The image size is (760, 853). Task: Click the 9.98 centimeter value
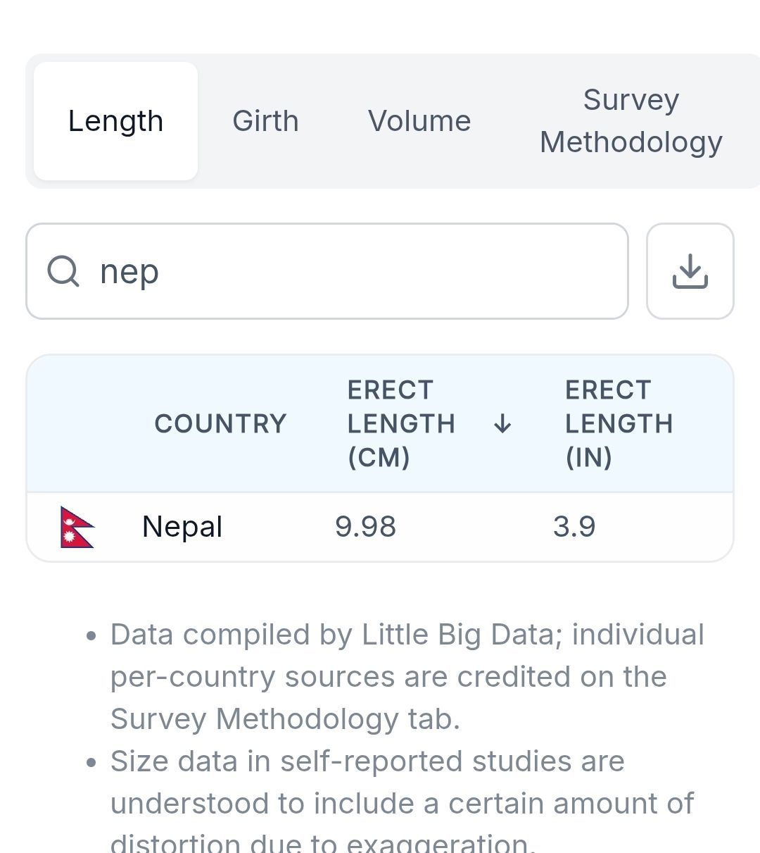365,527
